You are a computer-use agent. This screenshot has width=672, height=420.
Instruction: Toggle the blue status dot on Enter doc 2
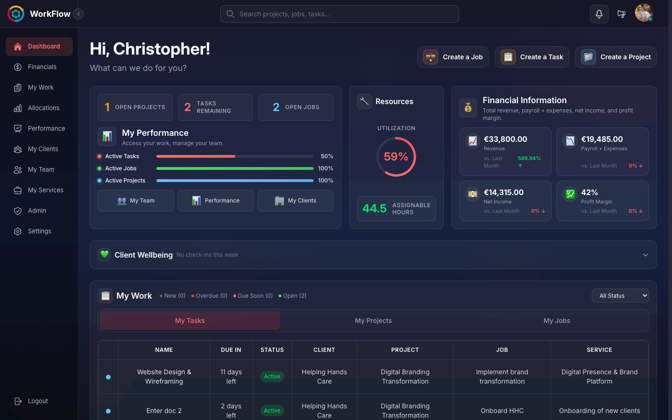coord(108,411)
